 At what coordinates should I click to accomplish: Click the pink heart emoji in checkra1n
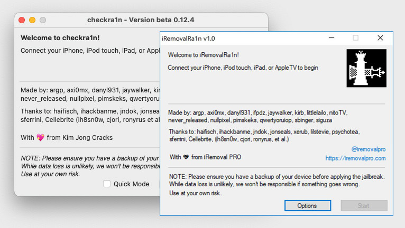tap(40, 137)
